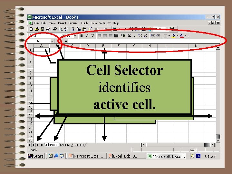Open the Edit menu
The width and height of the screenshot is (232, 174).
pos(44,23)
